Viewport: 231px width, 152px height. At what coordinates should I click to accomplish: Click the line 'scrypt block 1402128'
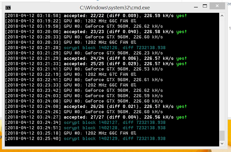click(x=85, y=128)
